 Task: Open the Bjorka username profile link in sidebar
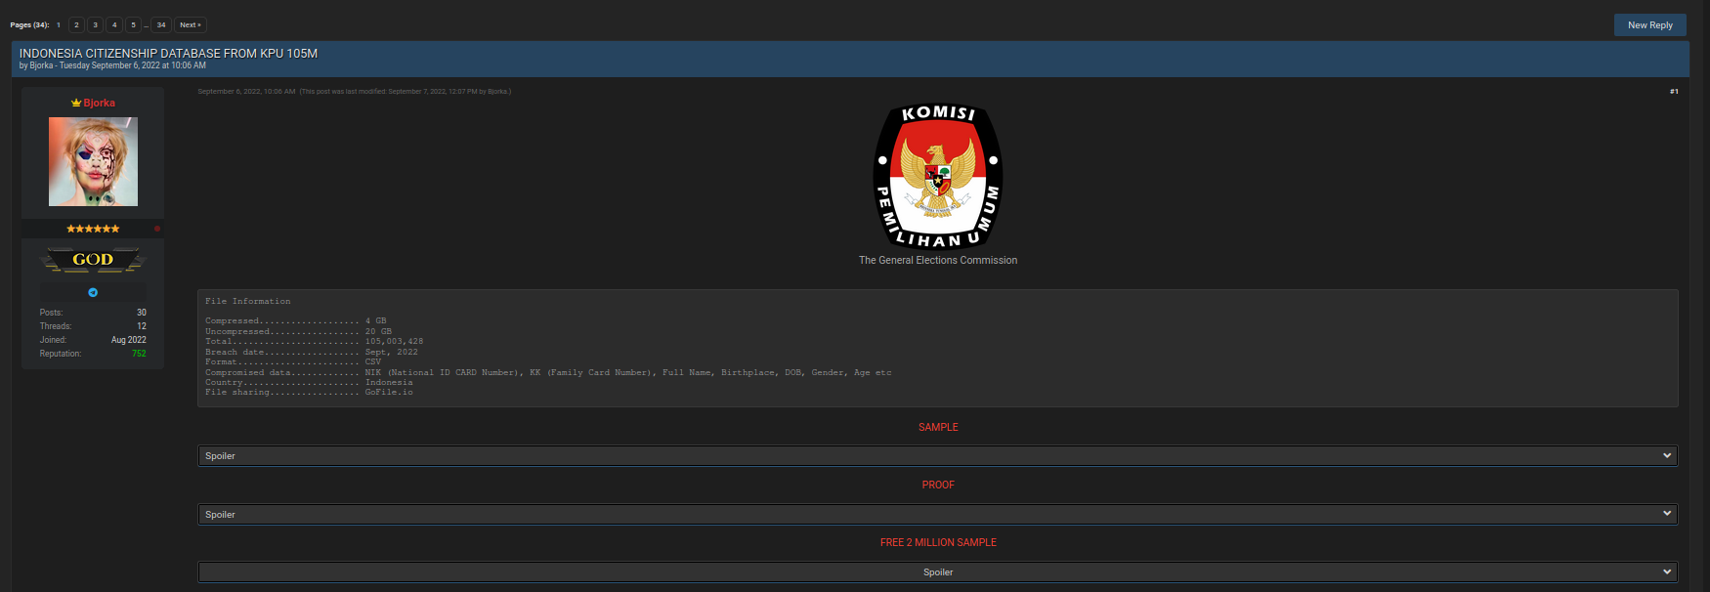pos(100,103)
